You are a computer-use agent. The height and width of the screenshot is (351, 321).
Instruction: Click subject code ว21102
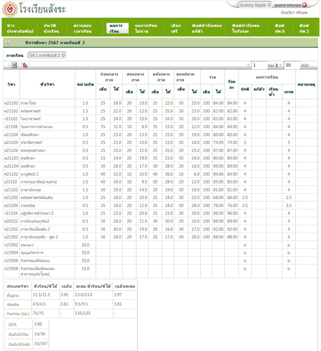11,119
